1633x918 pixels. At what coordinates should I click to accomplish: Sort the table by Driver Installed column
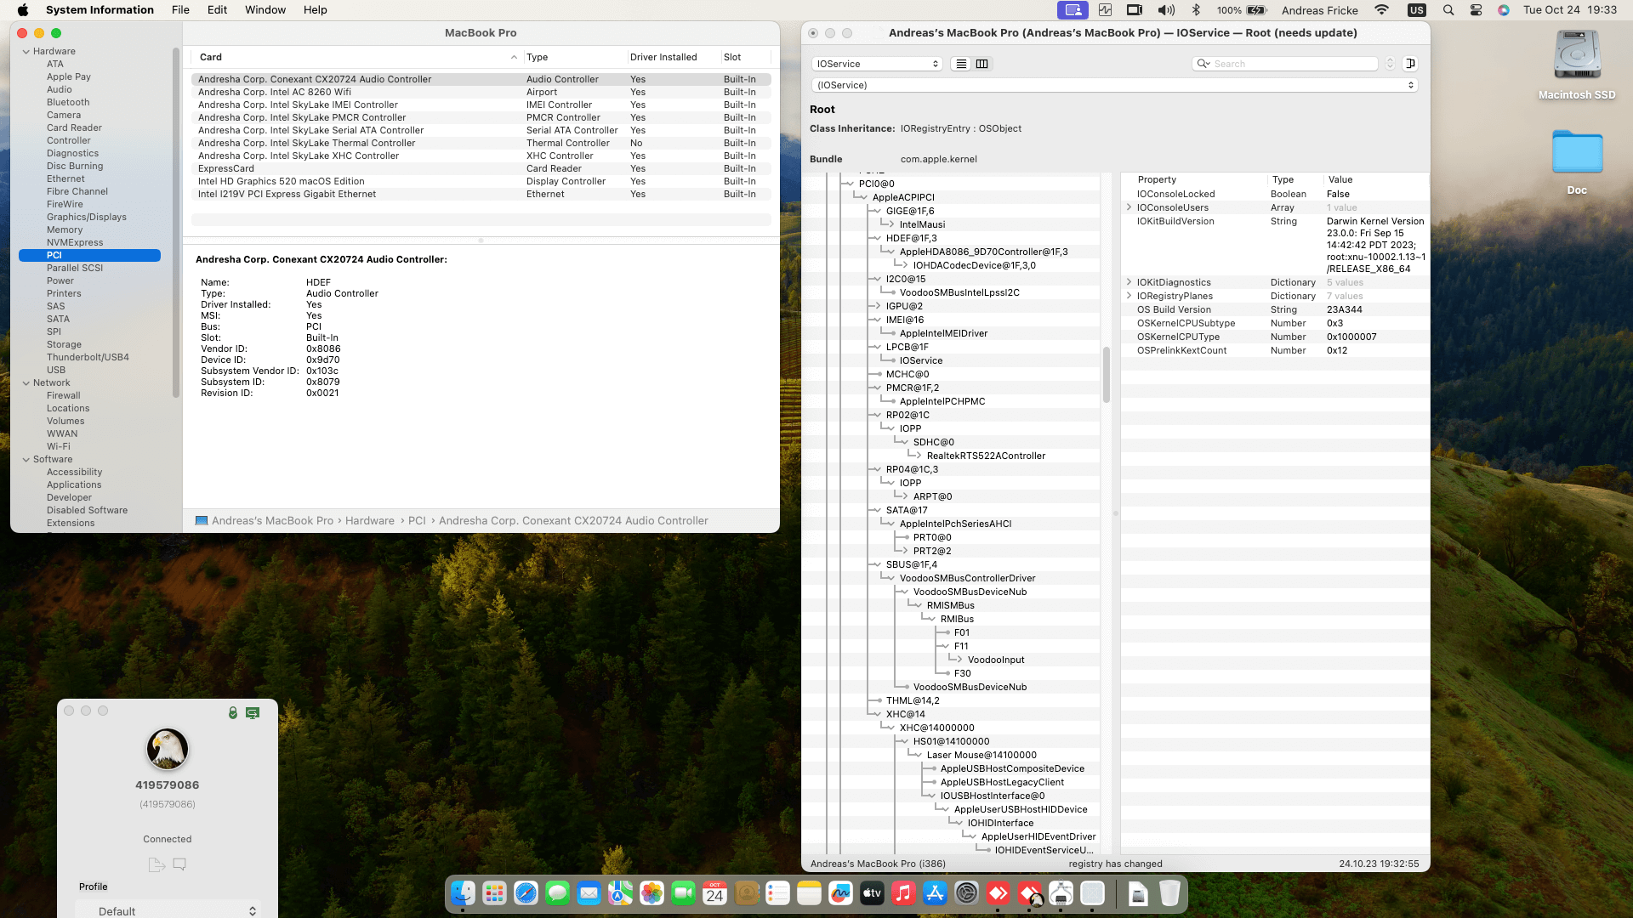tap(663, 57)
